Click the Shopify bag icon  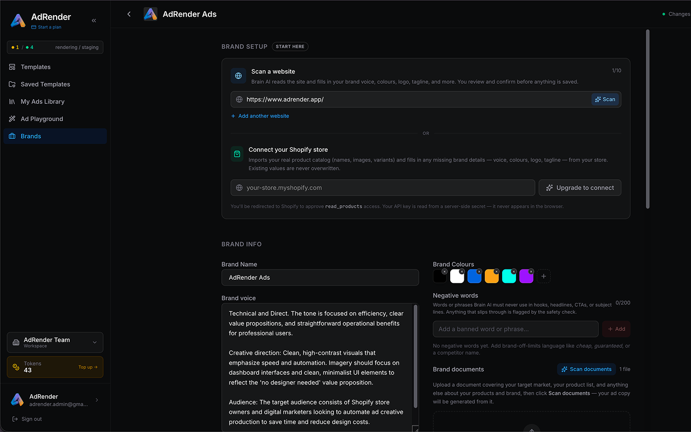point(237,154)
